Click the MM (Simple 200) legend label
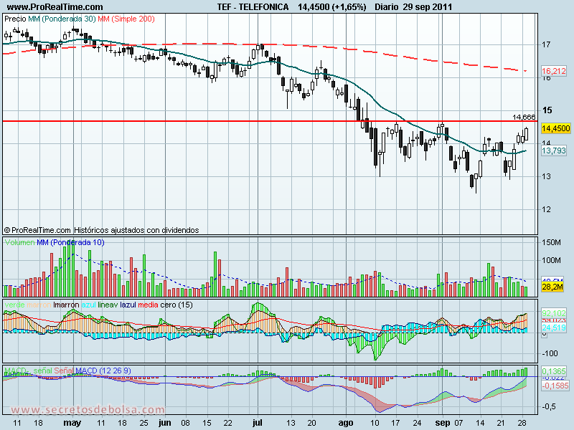The height and width of the screenshot is (430, 574). 126,19
